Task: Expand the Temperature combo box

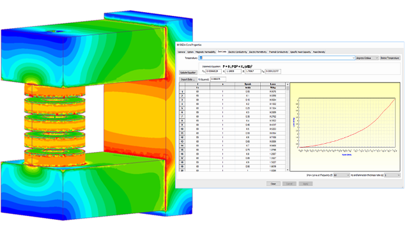Action: tap(277, 58)
